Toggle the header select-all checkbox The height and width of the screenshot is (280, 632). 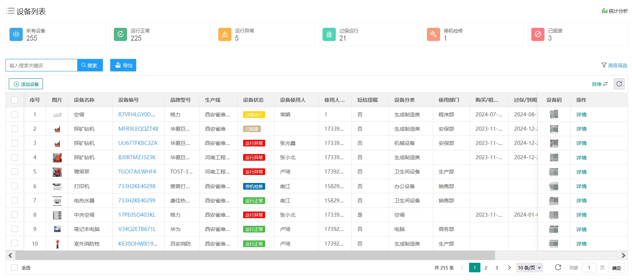pyautogui.click(x=15, y=100)
